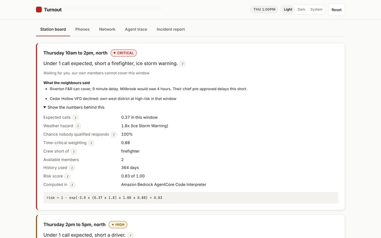
Task: Click the '364 days' history value
Action: [130, 168]
